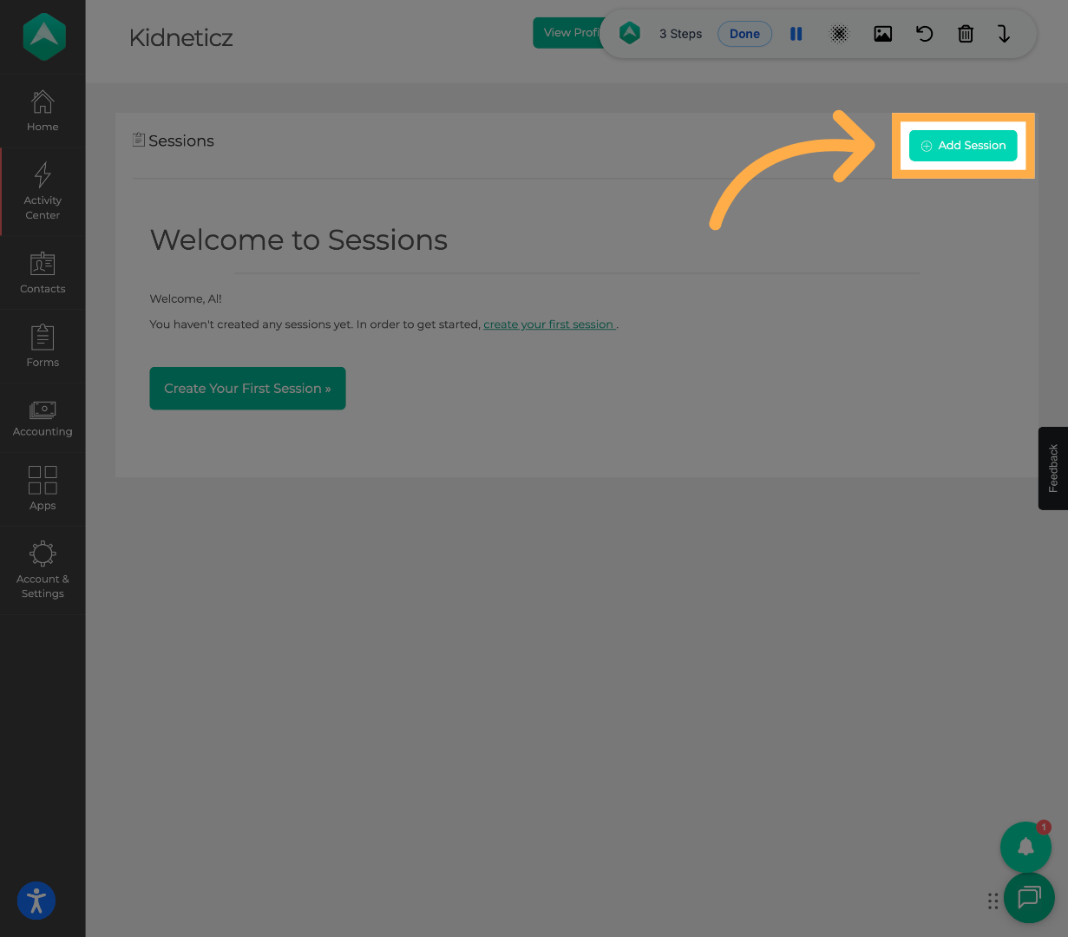Browse Apps from the sidebar
Screen dimensions: 1068x937
[43, 488]
